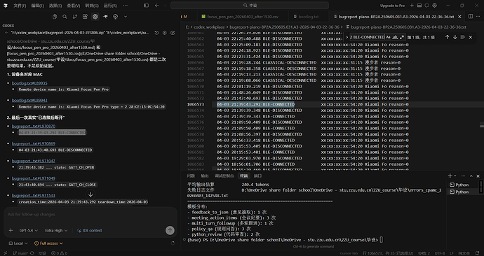Go back with the navigation arrow
484x256 pixels.
pos(157,5)
